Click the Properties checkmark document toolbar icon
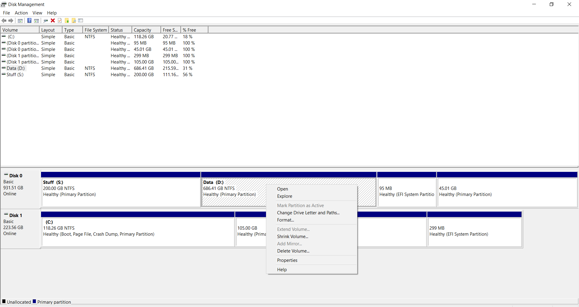The width and height of the screenshot is (579, 307). (x=60, y=20)
